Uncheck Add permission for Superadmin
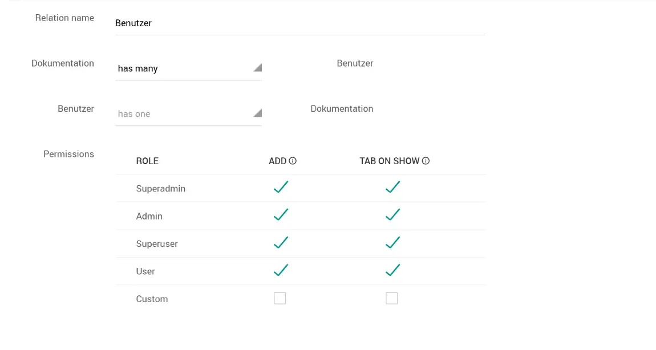Viewport: 656px width, 350px height. click(x=280, y=188)
